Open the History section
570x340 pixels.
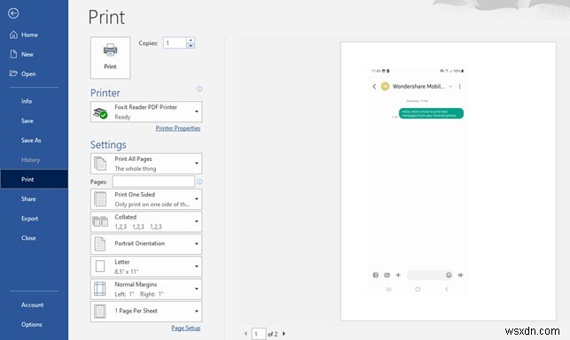tap(30, 160)
